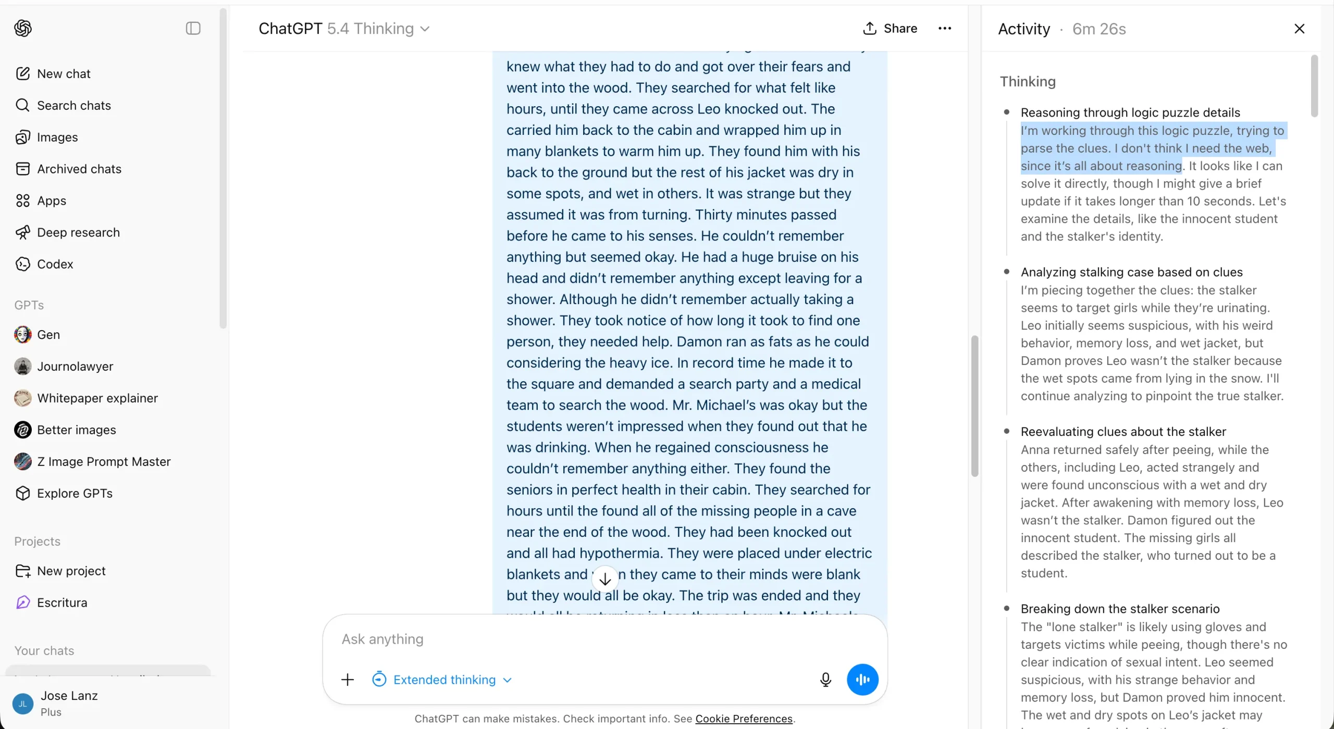This screenshot has height=729, width=1334.
Task: Activate microphone dictation
Action: (825, 680)
